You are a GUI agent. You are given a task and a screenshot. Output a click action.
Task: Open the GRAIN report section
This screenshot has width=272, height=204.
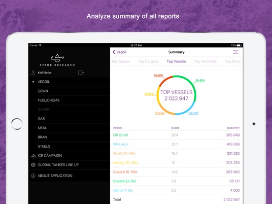[69, 91]
